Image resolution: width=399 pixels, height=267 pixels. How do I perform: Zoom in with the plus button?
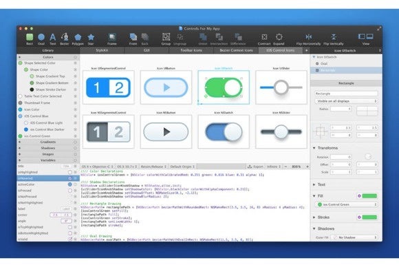coord(307,167)
